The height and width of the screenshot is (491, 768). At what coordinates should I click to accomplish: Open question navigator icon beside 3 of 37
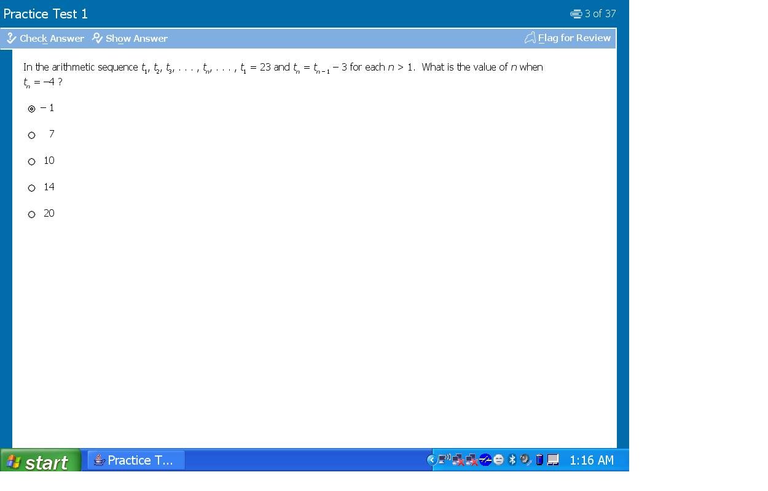[x=576, y=14]
